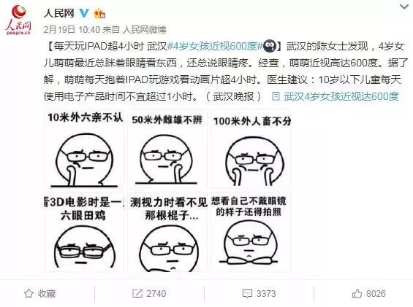Open the 50米外雌雄不辨 meme image
The height and width of the screenshot is (307, 413).
[x=167, y=149]
